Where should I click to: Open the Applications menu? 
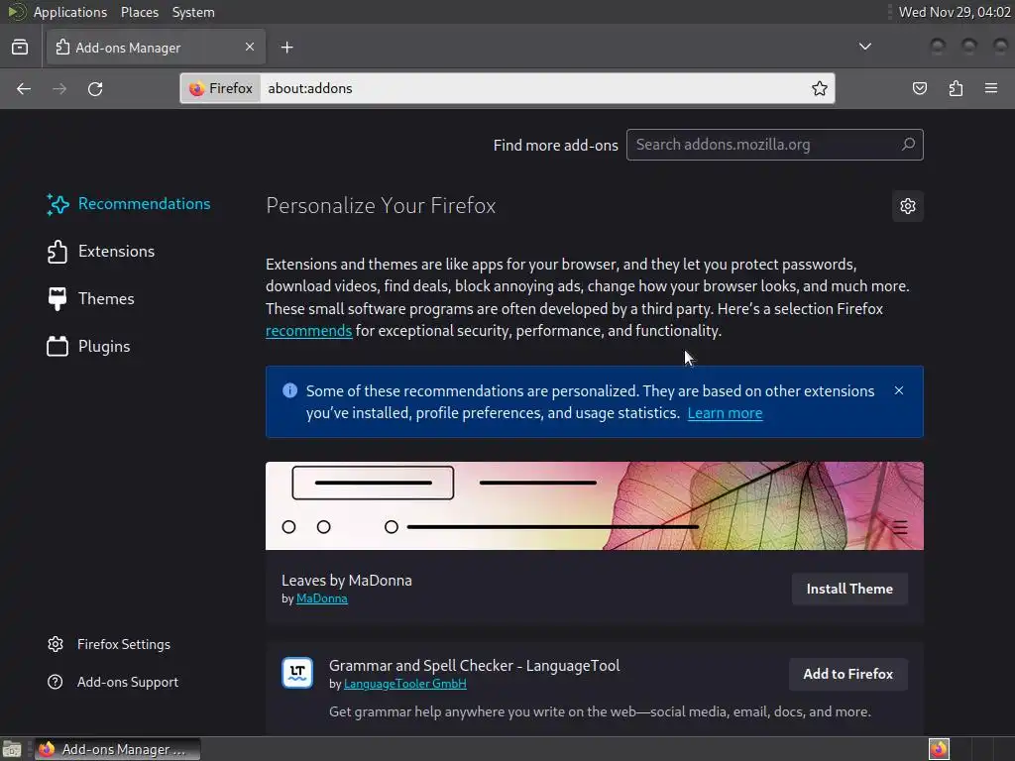click(x=70, y=12)
